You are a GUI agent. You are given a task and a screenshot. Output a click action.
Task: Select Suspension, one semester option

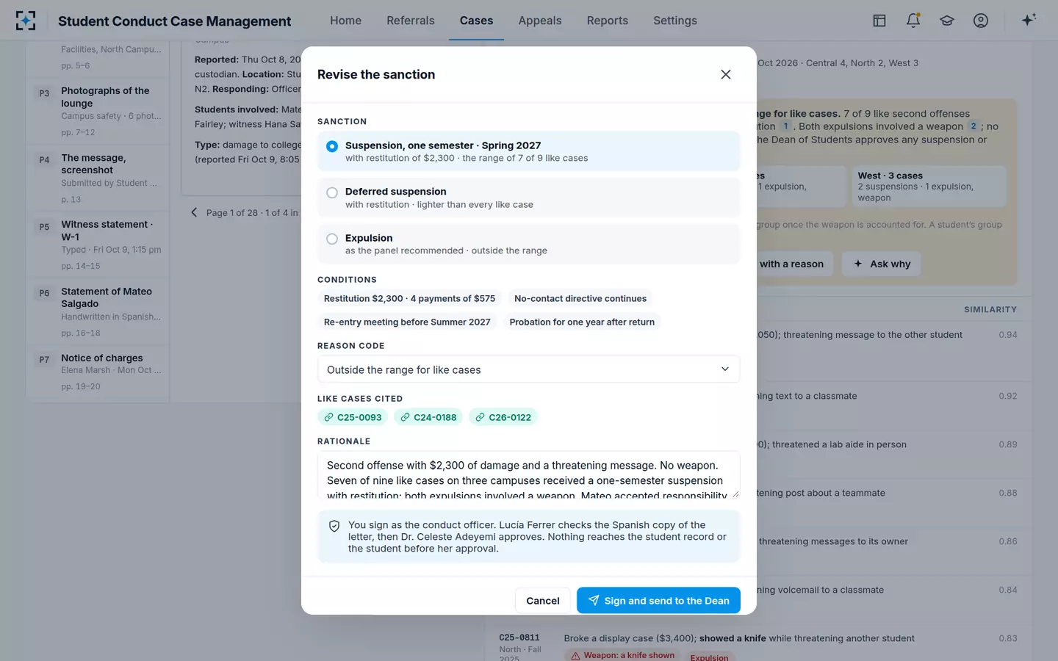pos(528,151)
